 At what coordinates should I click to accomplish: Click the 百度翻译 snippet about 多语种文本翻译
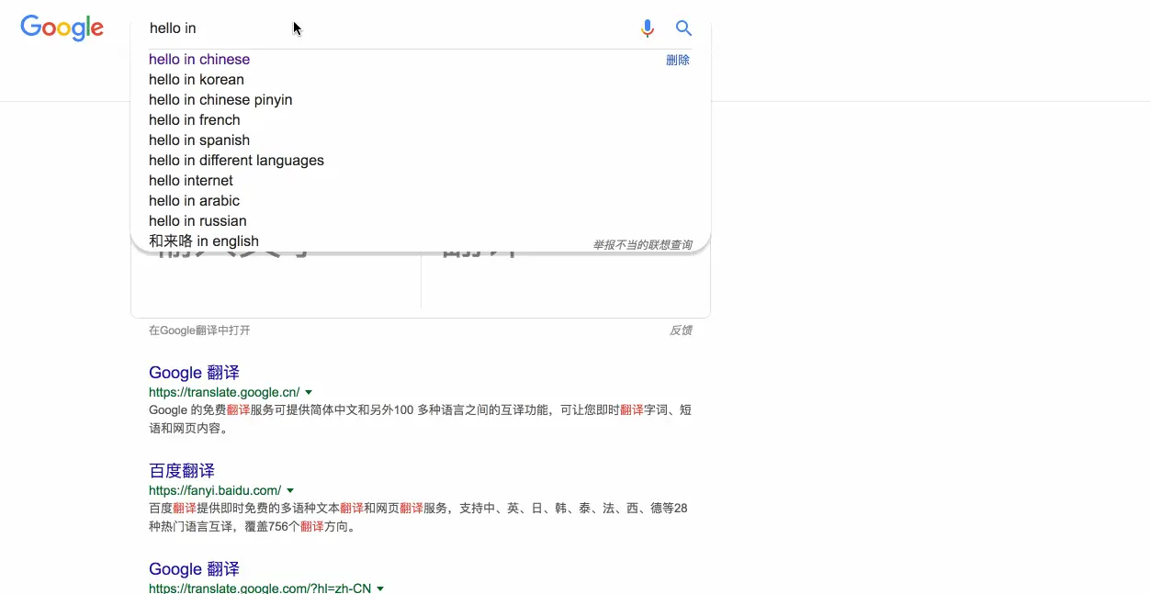(x=418, y=517)
